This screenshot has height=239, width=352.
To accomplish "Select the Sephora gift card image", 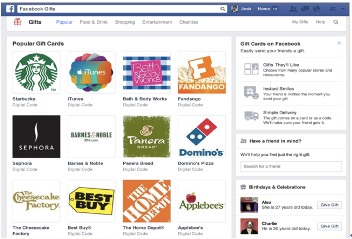I will coord(36,136).
